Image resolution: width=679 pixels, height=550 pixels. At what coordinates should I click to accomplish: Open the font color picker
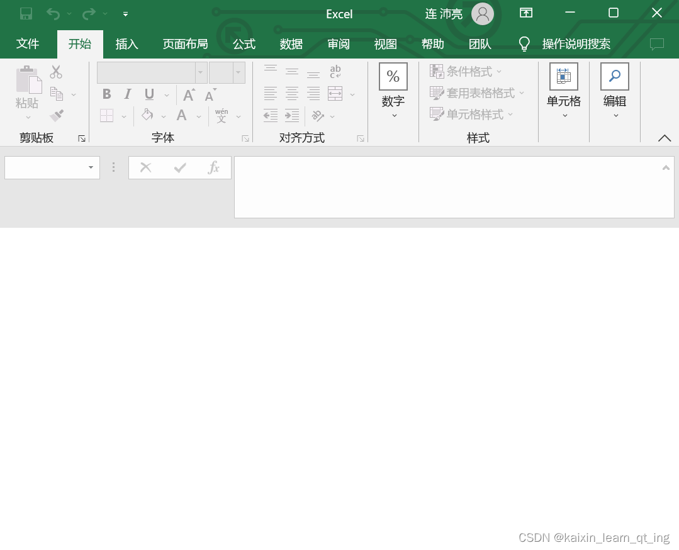(x=181, y=116)
